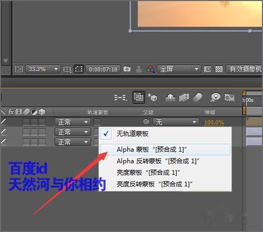The height and width of the screenshot is (232, 263).
Task: Click the 0:00:07:18 timecode button
Action: pos(103,69)
